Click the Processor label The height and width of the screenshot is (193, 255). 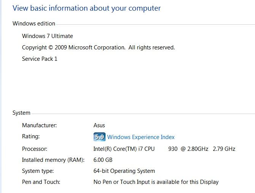click(x=35, y=149)
